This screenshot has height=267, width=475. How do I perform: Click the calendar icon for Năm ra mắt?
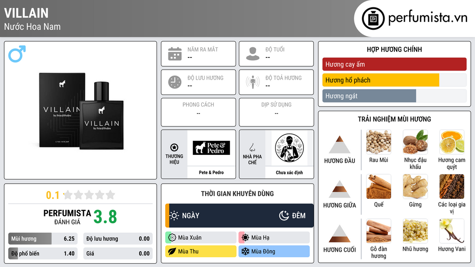point(175,54)
